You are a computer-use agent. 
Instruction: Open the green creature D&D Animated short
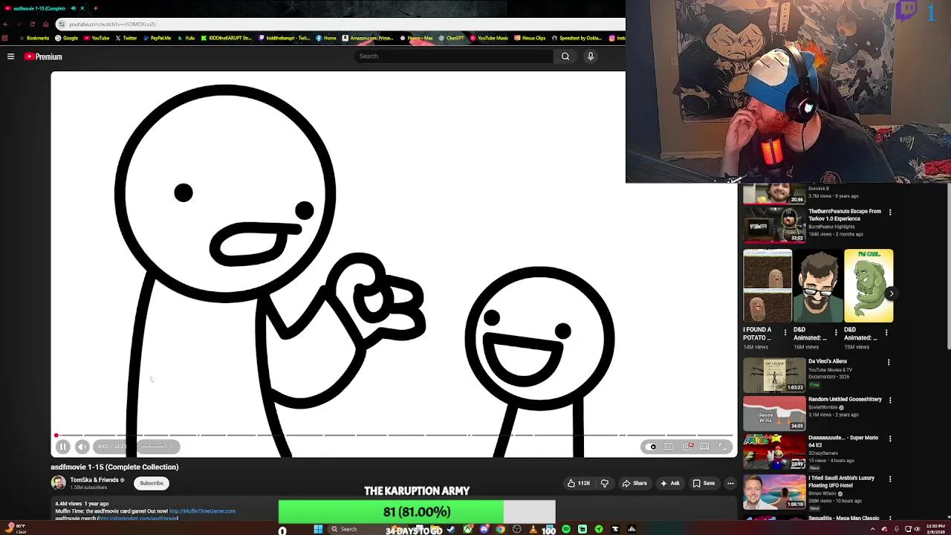(869, 286)
